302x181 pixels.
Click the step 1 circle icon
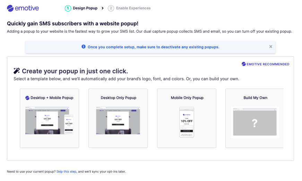tap(68, 8)
